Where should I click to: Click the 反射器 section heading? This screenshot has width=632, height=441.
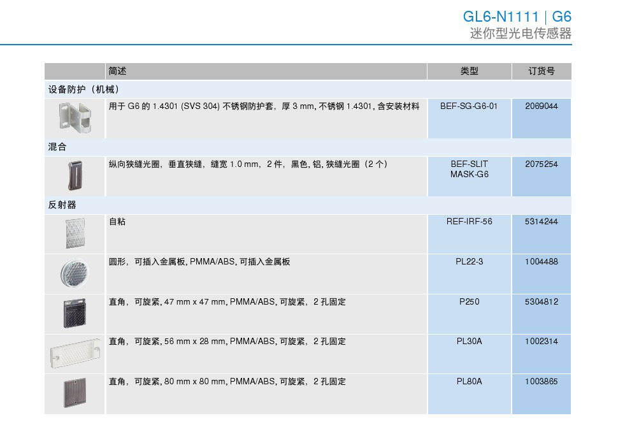[62, 205]
